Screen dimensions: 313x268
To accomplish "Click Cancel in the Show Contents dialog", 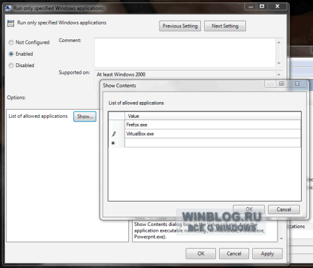I will point(284,209).
